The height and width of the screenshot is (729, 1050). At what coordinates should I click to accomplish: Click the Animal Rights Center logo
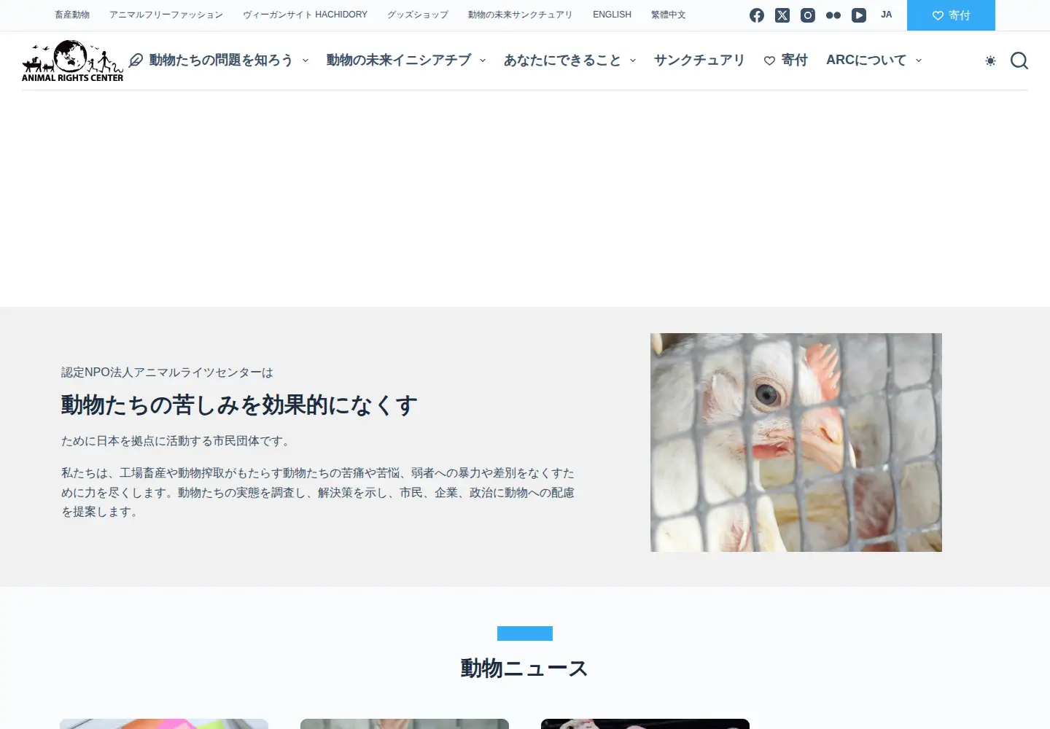(73, 61)
